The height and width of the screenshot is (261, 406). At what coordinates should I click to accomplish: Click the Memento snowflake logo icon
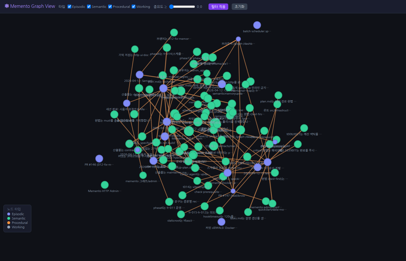tap(7, 6)
